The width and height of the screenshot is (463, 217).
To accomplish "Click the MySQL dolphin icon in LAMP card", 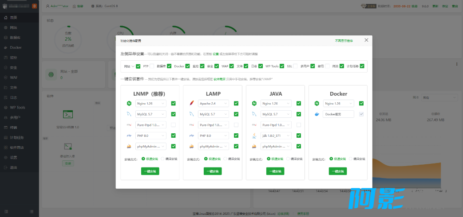I will click(192, 114).
